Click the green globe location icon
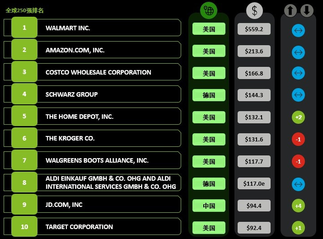Viewport: 323px width, 239px height. coord(208,10)
